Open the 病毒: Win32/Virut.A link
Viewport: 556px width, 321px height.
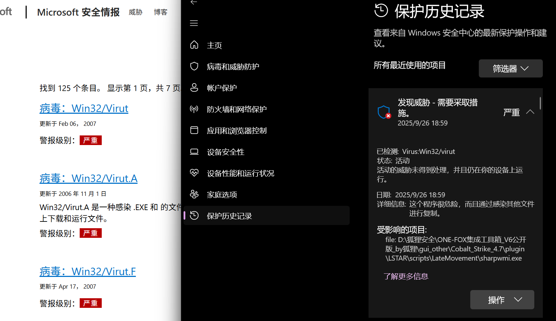point(88,178)
